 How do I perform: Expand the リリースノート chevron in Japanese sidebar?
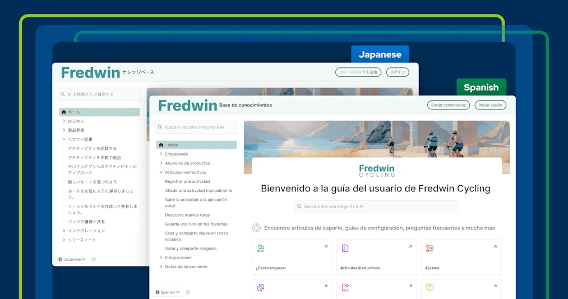click(64, 240)
